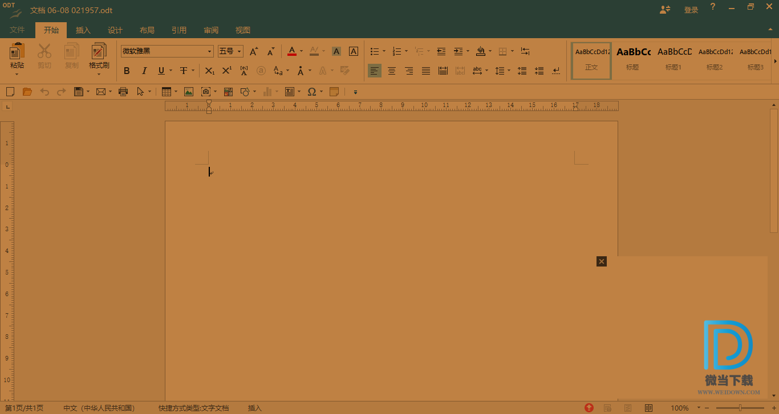Expand the bullet list dropdown arrow
Viewport: 779px width, 414px height.
tap(384, 51)
